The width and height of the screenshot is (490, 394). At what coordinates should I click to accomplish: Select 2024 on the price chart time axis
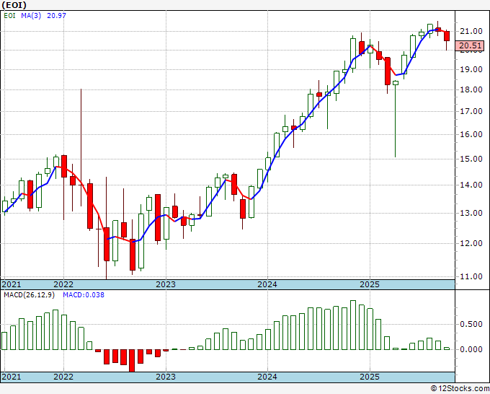[267, 284]
